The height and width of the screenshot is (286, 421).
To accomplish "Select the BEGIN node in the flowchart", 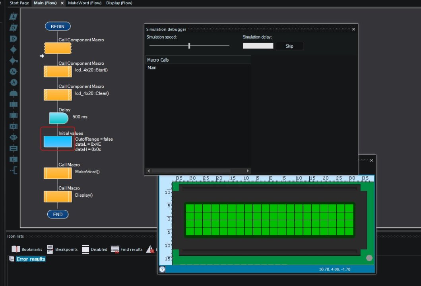I will coord(58,26).
